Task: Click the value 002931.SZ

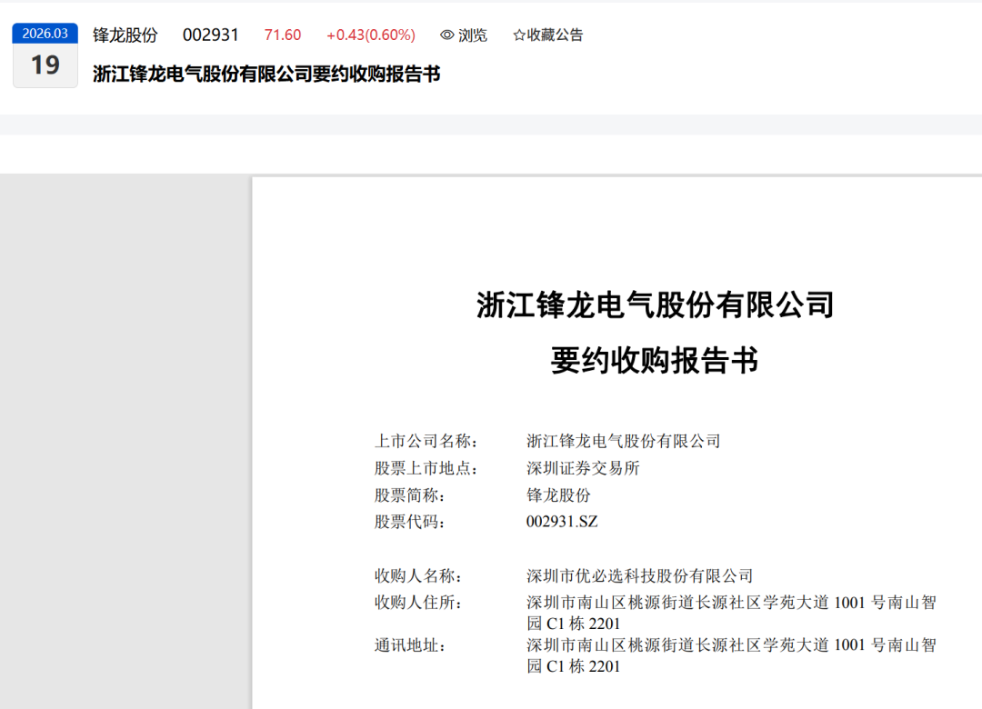Action: [x=562, y=521]
